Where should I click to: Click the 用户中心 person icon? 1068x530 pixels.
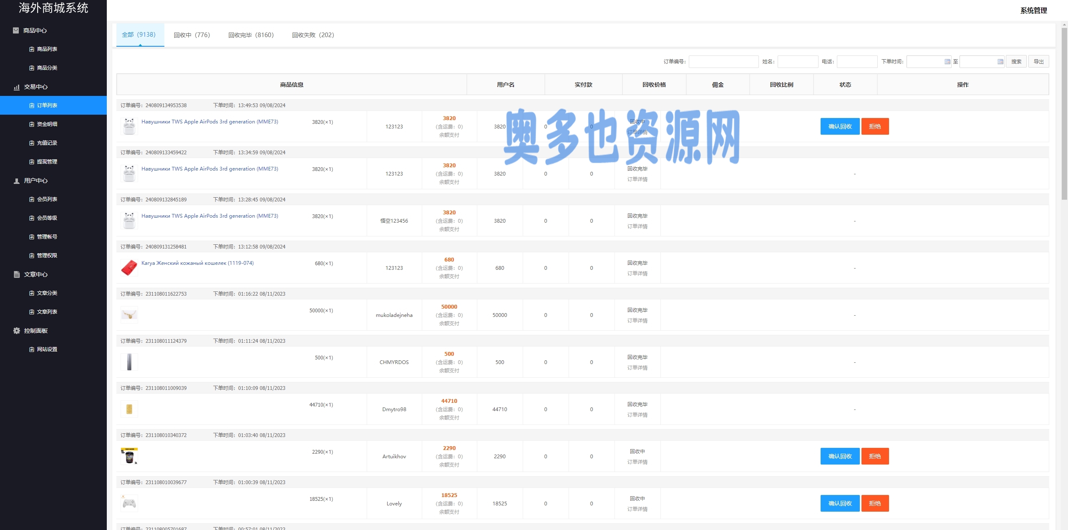(17, 181)
